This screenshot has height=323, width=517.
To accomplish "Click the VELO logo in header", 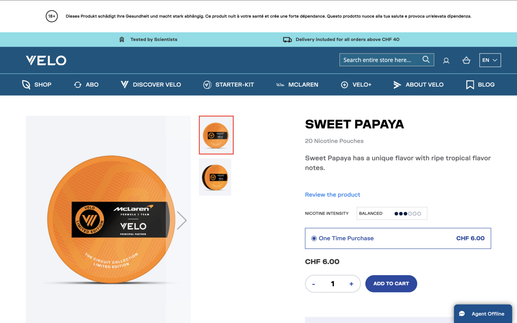I will (46, 60).
